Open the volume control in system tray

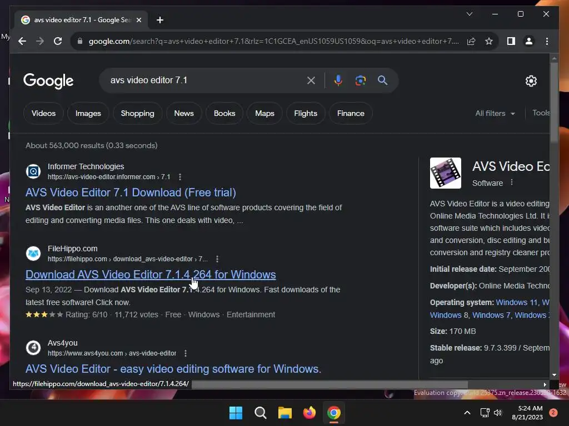pos(498,413)
